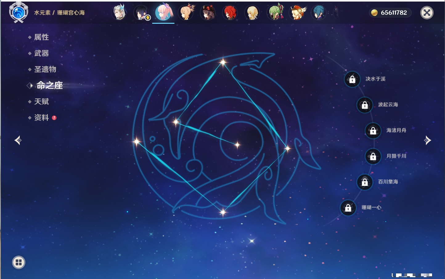Go to the 武器 weapon section
Image resolution: width=445 pixels, height=279 pixels.
tap(41, 53)
